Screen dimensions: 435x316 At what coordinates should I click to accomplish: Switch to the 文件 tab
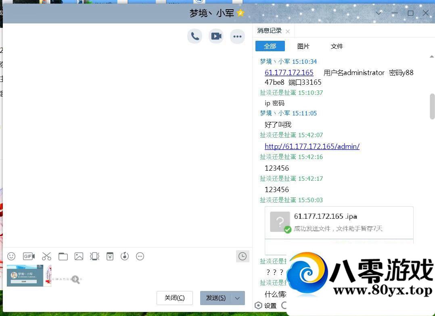337,46
